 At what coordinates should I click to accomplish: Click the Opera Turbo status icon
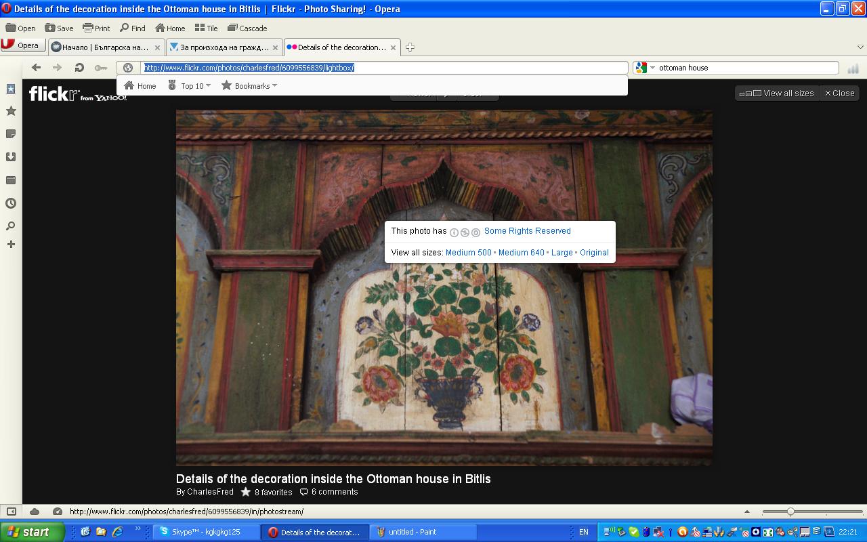[x=57, y=512]
